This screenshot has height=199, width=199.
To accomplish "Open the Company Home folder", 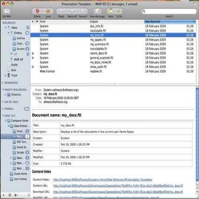I will click(x=19, y=121).
